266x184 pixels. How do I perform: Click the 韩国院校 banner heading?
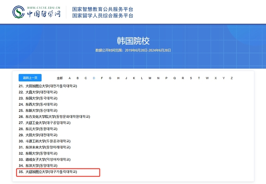(133, 41)
